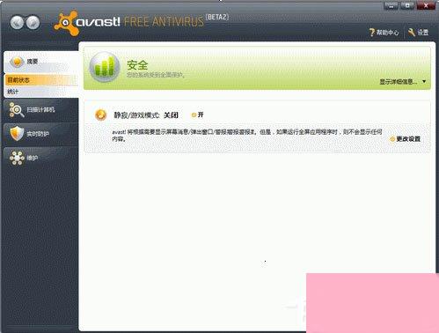439x333 pixels.
Task: Click the orange shield real-time protection icon
Action: [x=17, y=134]
